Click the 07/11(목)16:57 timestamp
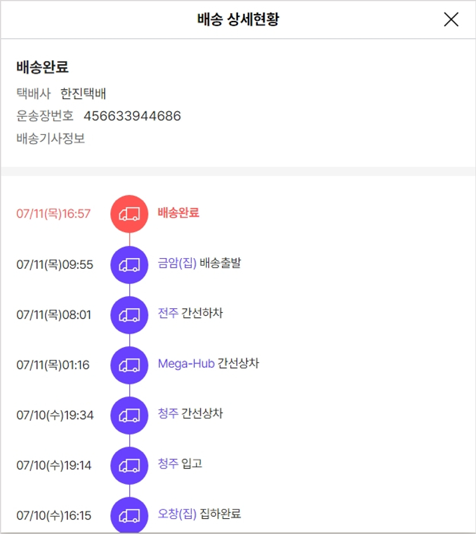Image resolution: width=476 pixels, height=534 pixels. 53,214
